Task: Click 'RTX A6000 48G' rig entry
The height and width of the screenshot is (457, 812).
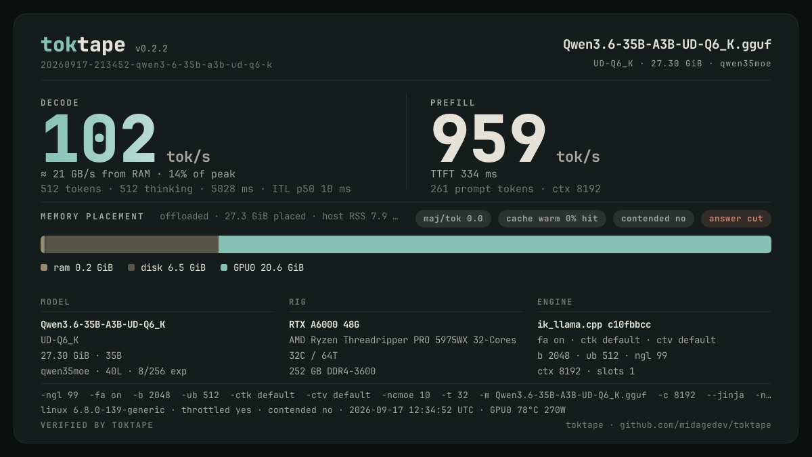Action: pos(324,325)
